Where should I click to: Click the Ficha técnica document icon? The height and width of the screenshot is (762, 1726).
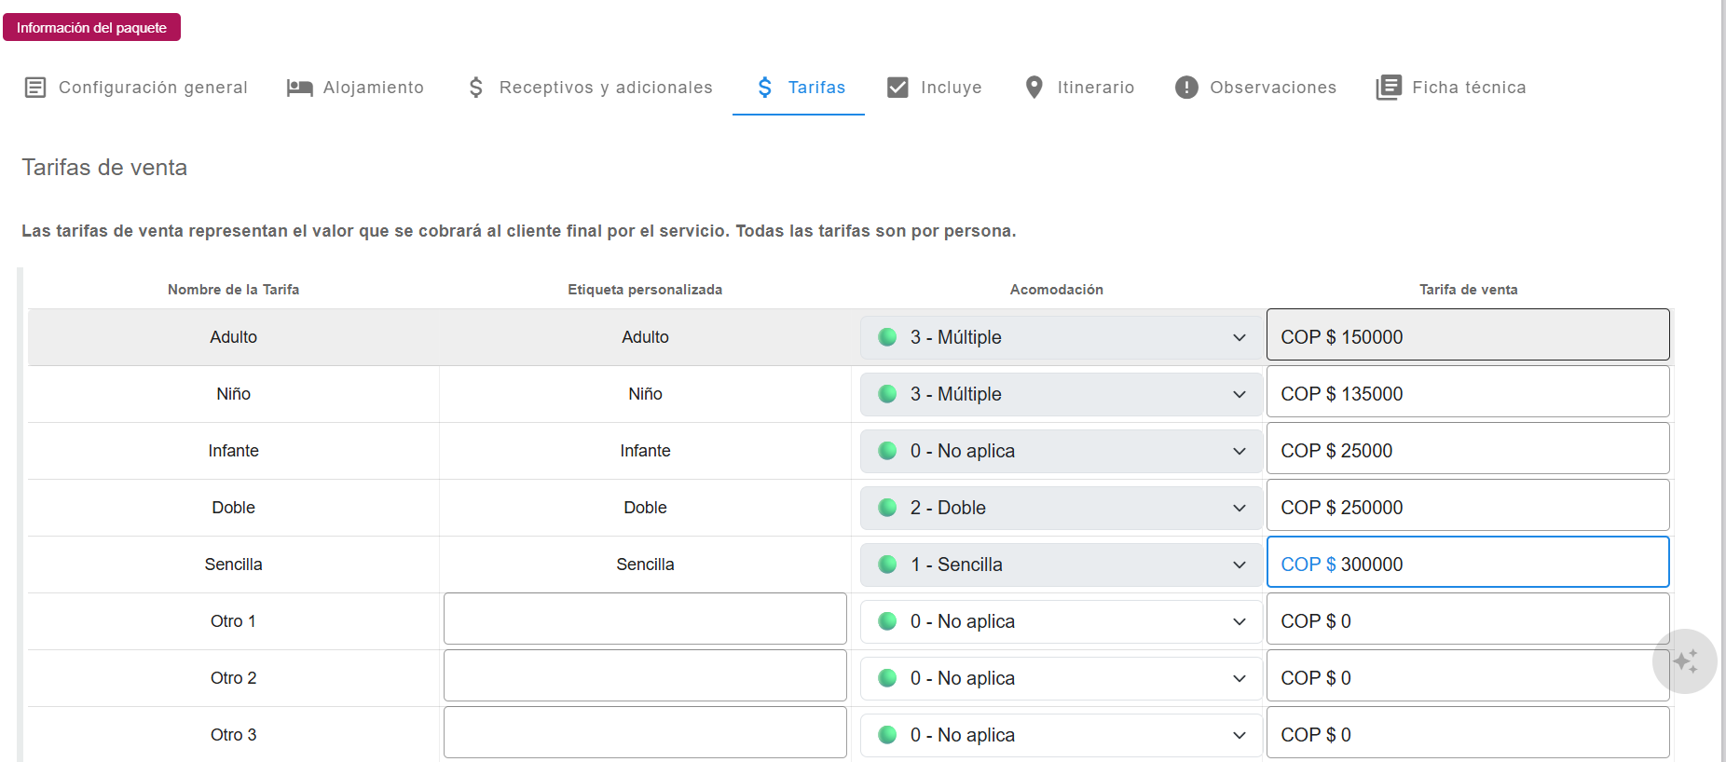click(1389, 88)
